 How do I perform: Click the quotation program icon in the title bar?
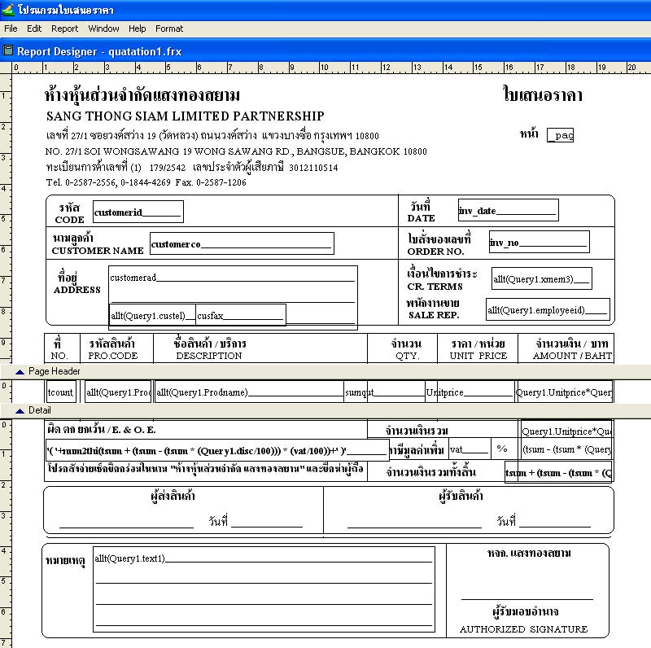(8, 10)
